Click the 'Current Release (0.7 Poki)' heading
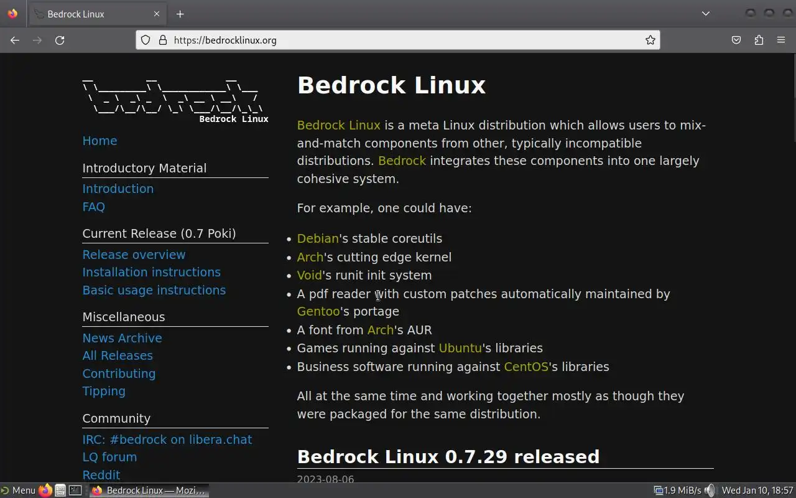The width and height of the screenshot is (796, 498). pos(159,233)
